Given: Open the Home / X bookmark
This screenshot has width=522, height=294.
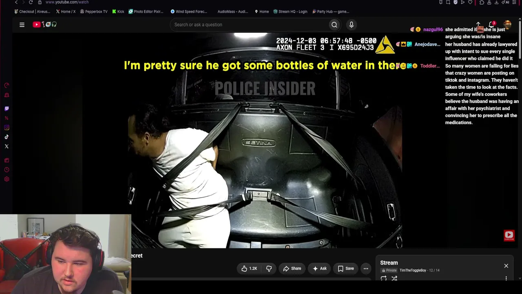Looking at the screenshot, I should tap(66, 11).
